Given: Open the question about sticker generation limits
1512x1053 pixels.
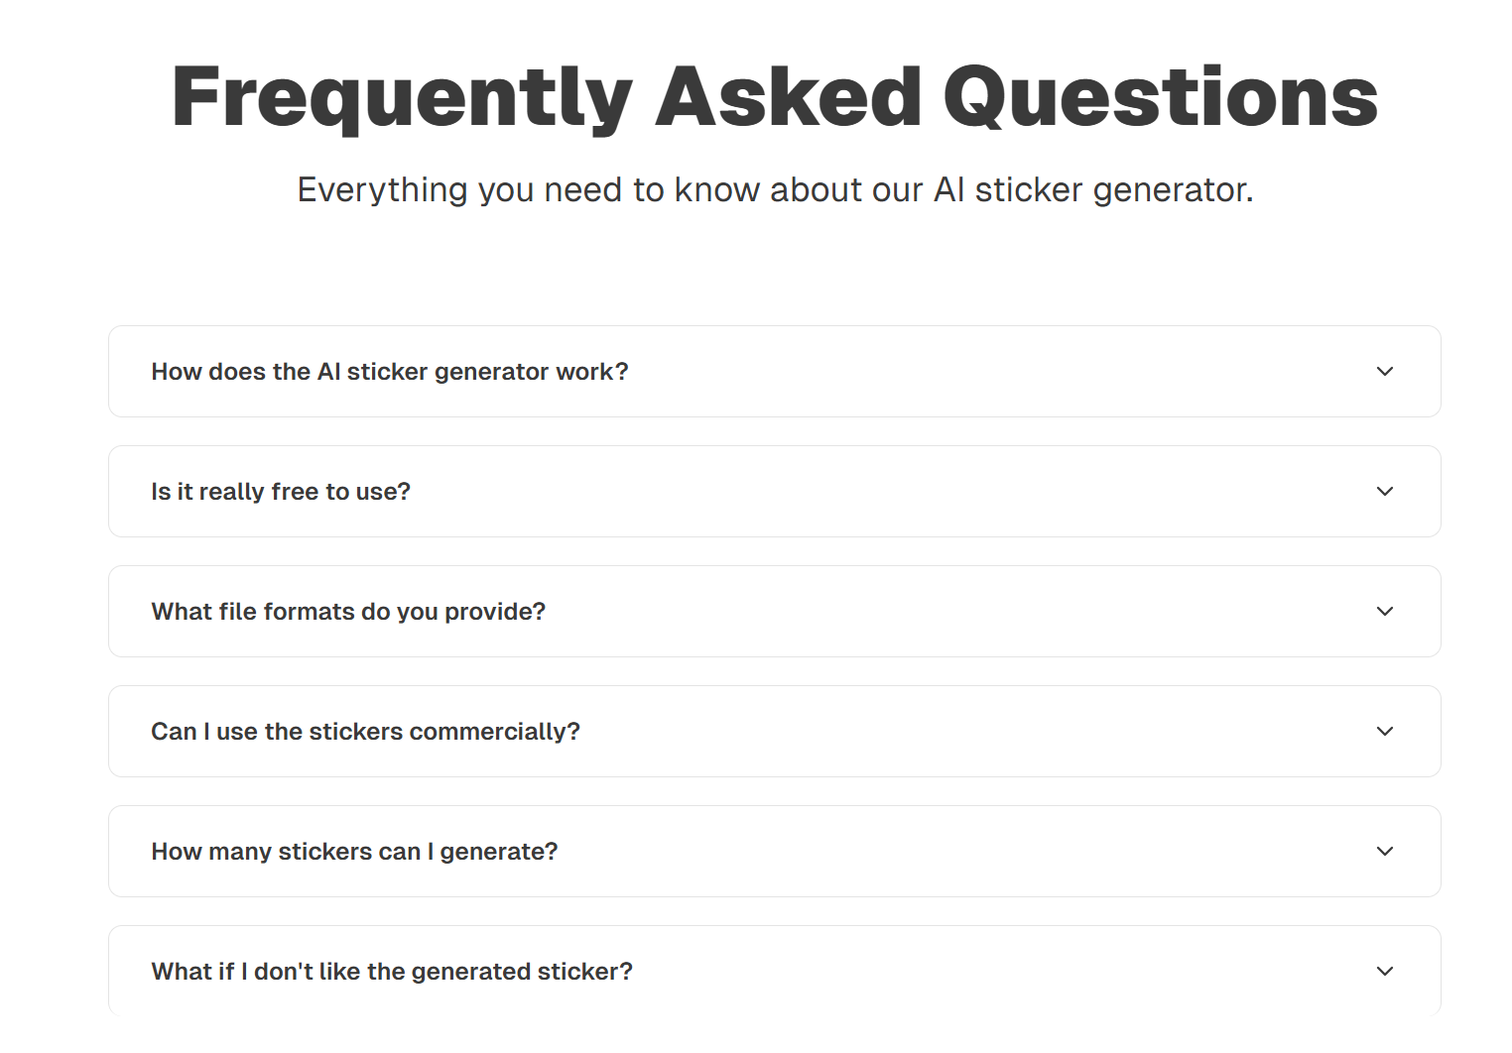Looking at the screenshot, I should tap(354, 851).
